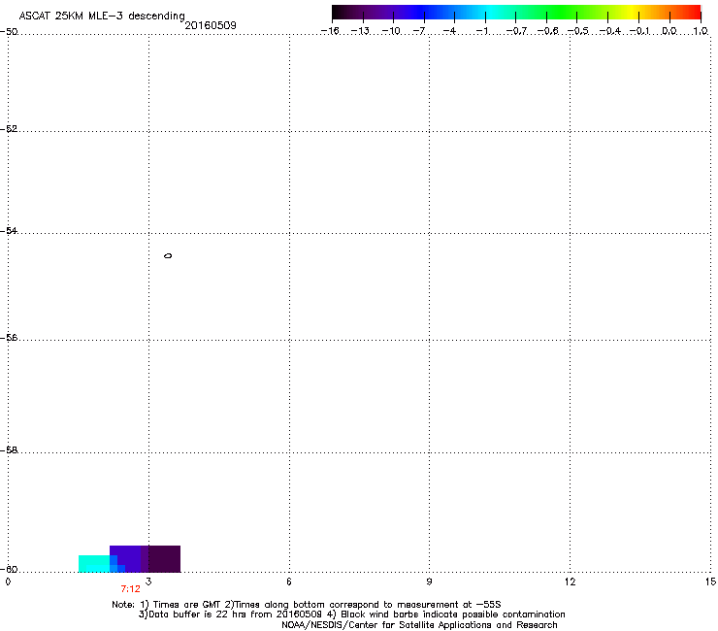Click the -52 latitude axis label
The height and width of the screenshot is (631, 718).
click(x=9, y=129)
